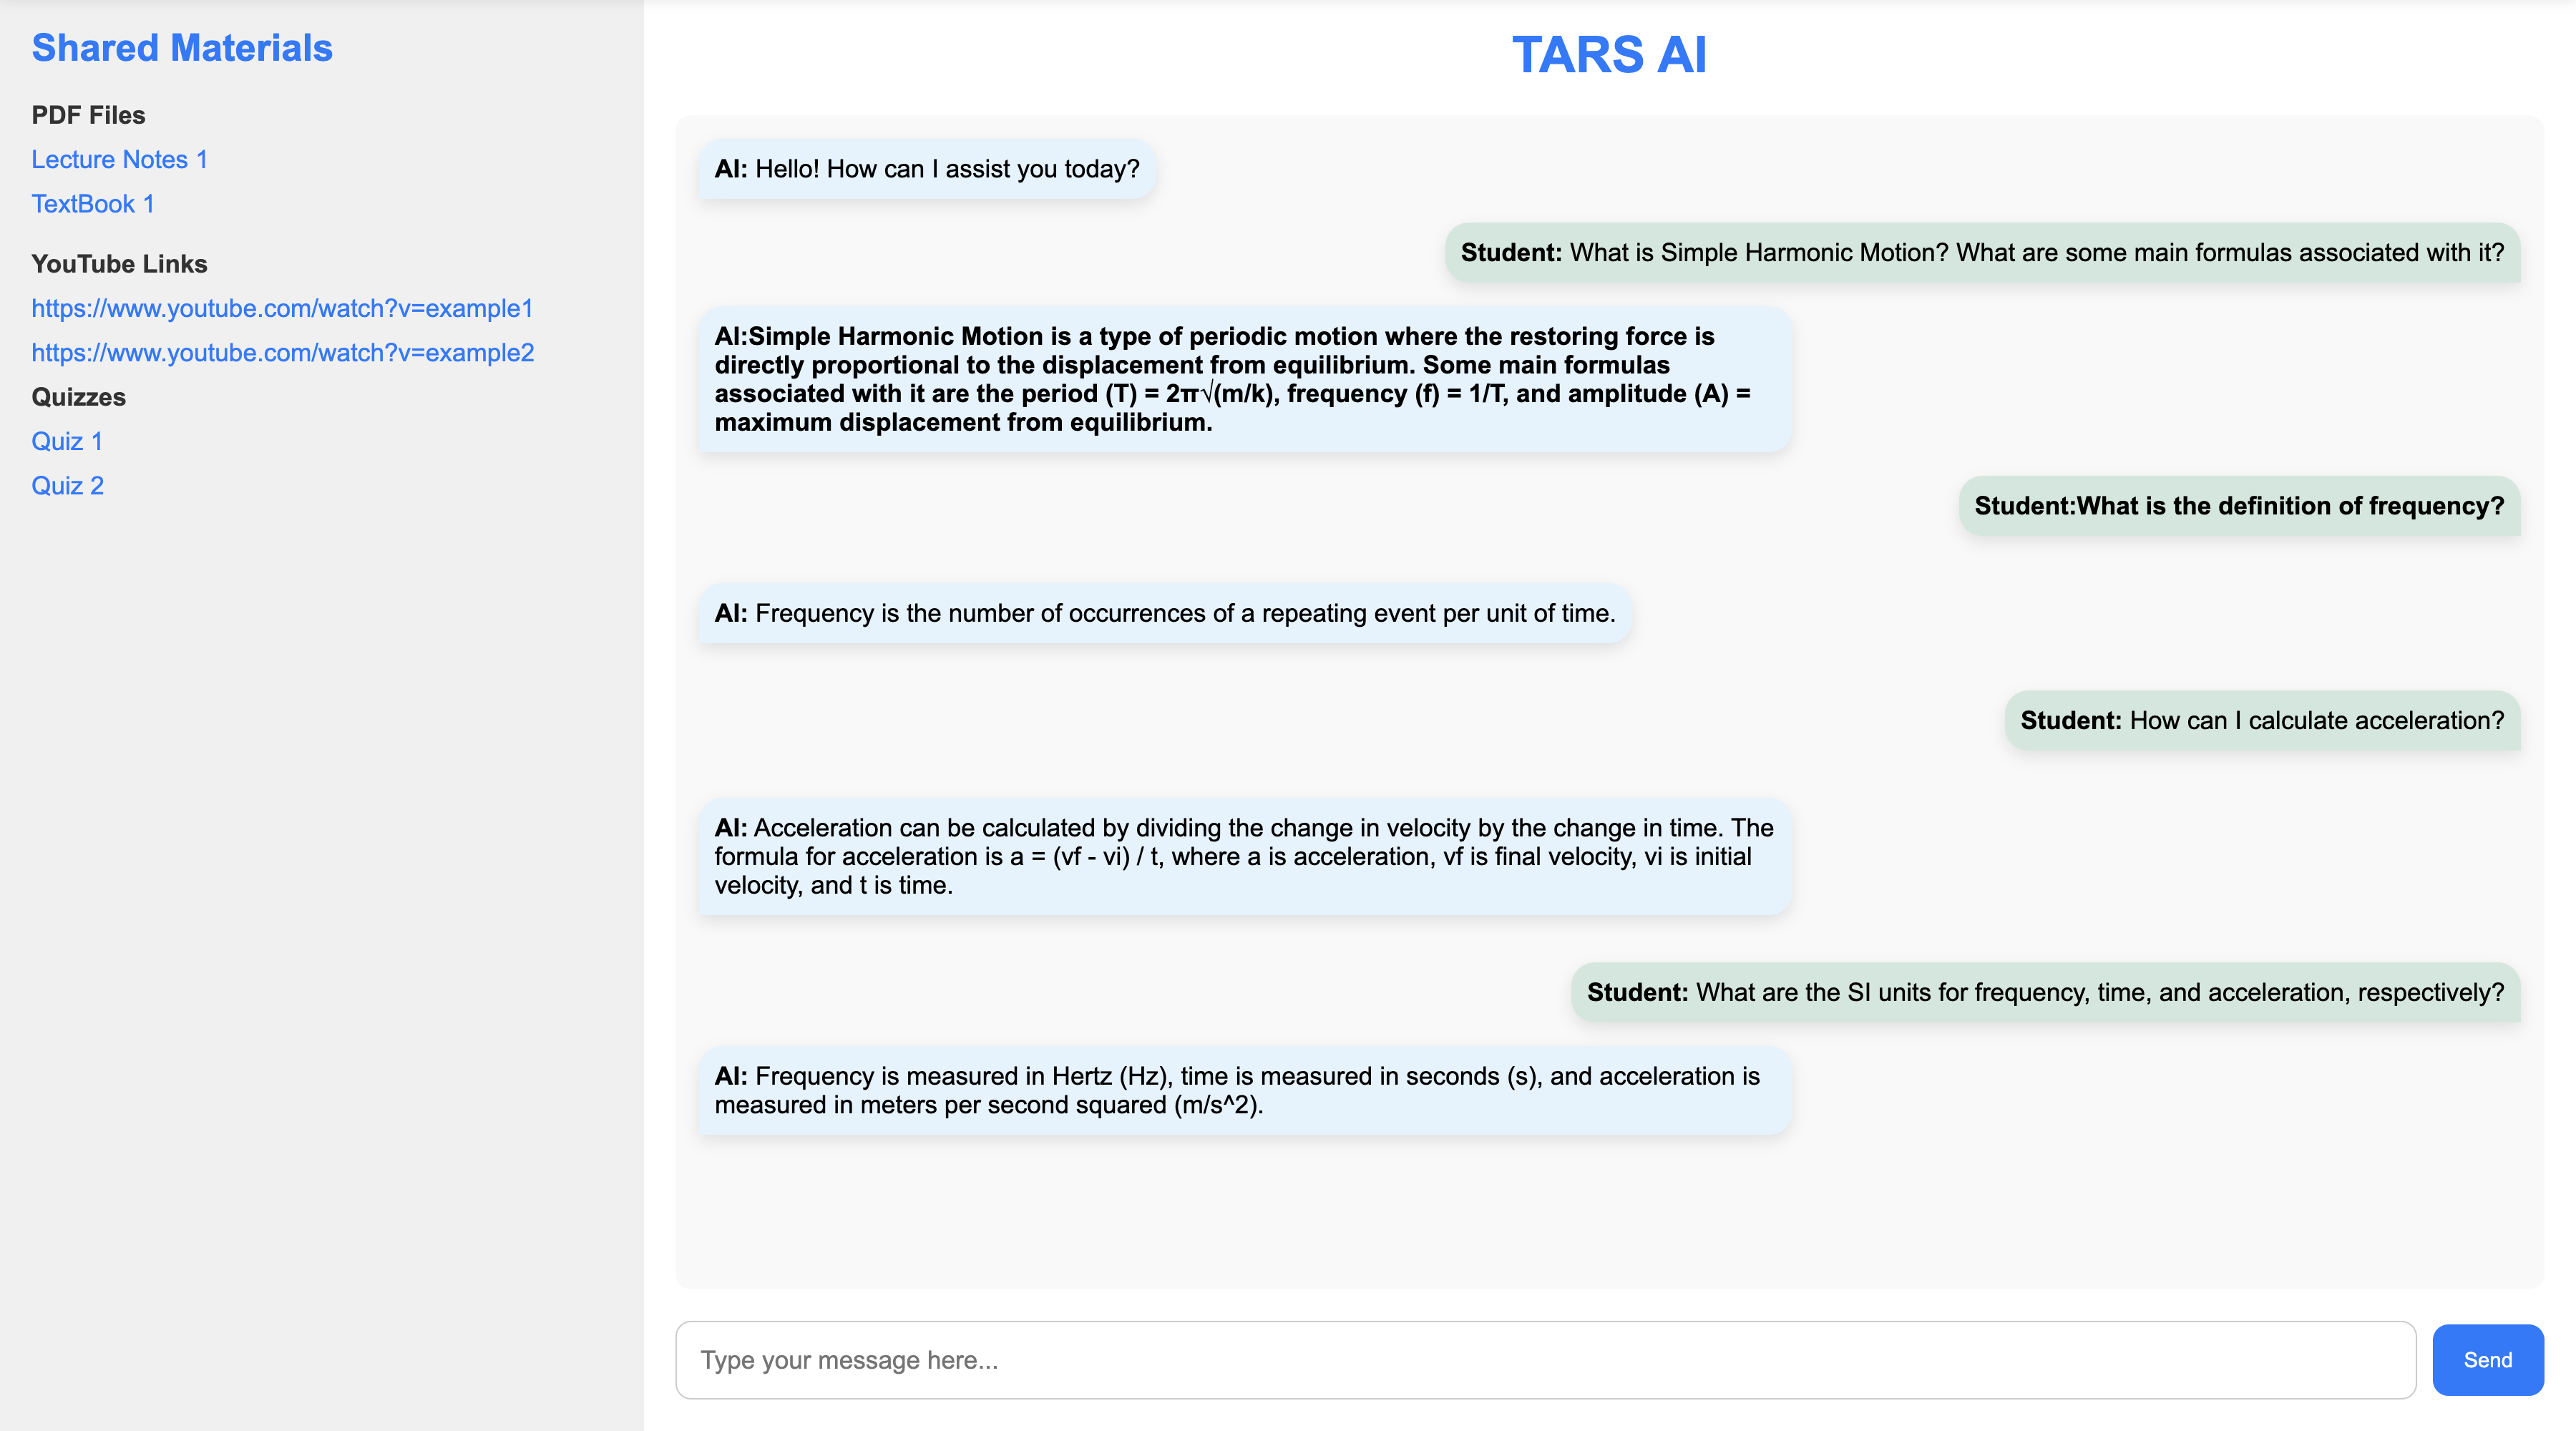The width and height of the screenshot is (2576, 1431).
Task: Open the Quiz 2 link
Action: pos(68,486)
